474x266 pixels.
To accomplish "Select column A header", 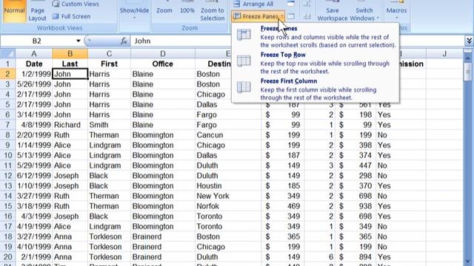I will [34, 54].
